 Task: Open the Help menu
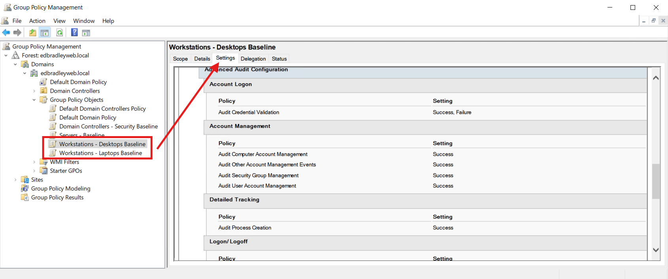(x=108, y=21)
